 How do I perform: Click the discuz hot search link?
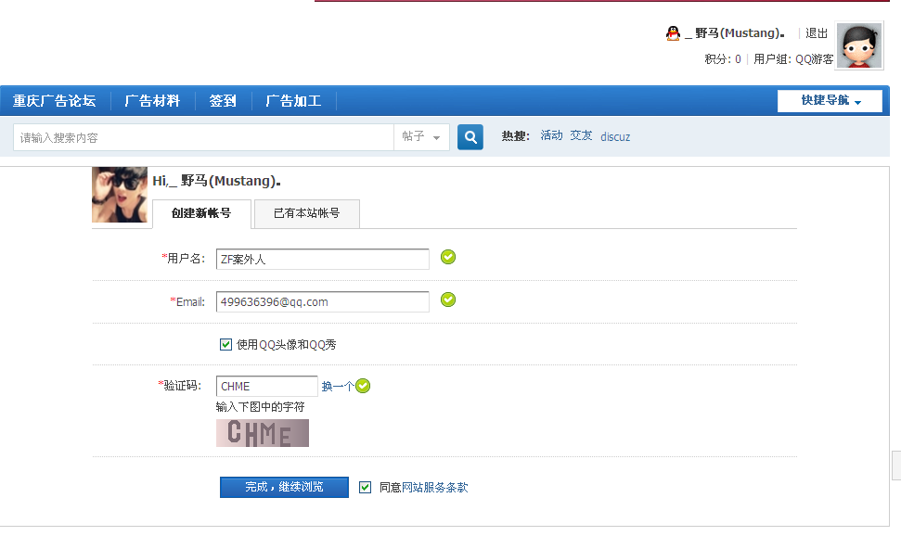pos(615,137)
